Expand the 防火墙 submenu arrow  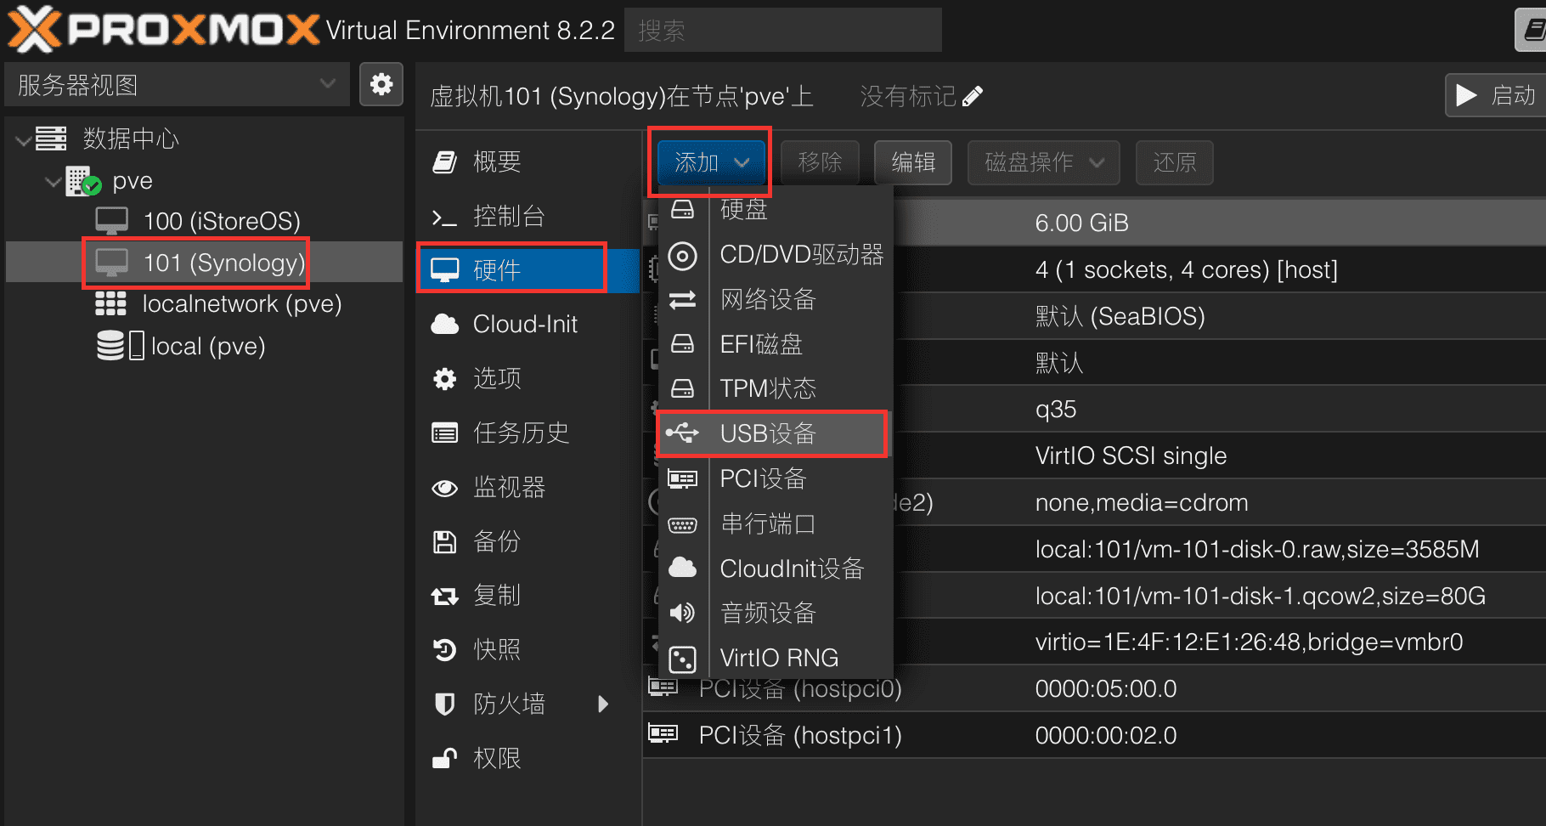pos(603,704)
